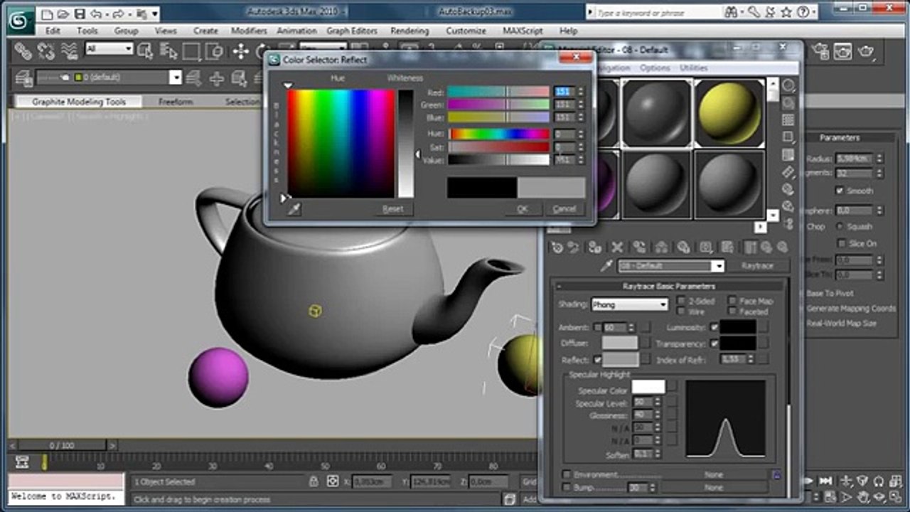Select the Select and Link chain tool
This screenshot has width=910, height=512.
pyautogui.click(x=23, y=50)
